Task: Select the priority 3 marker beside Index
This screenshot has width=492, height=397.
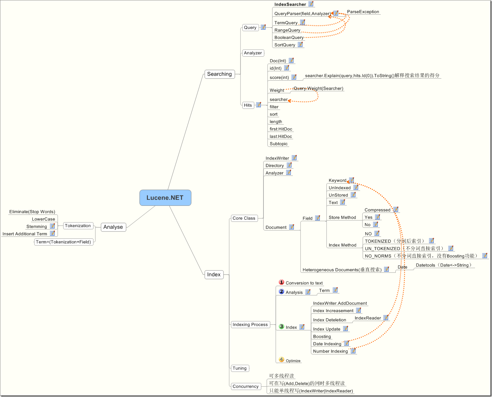Action: [x=281, y=326]
